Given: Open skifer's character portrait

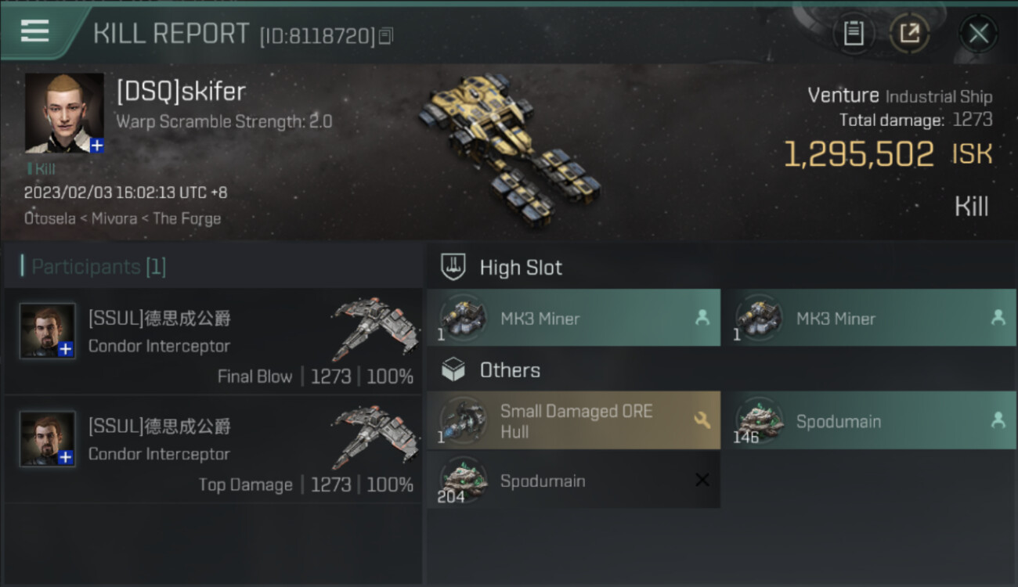Looking at the screenshot, I should coord(64,113).
